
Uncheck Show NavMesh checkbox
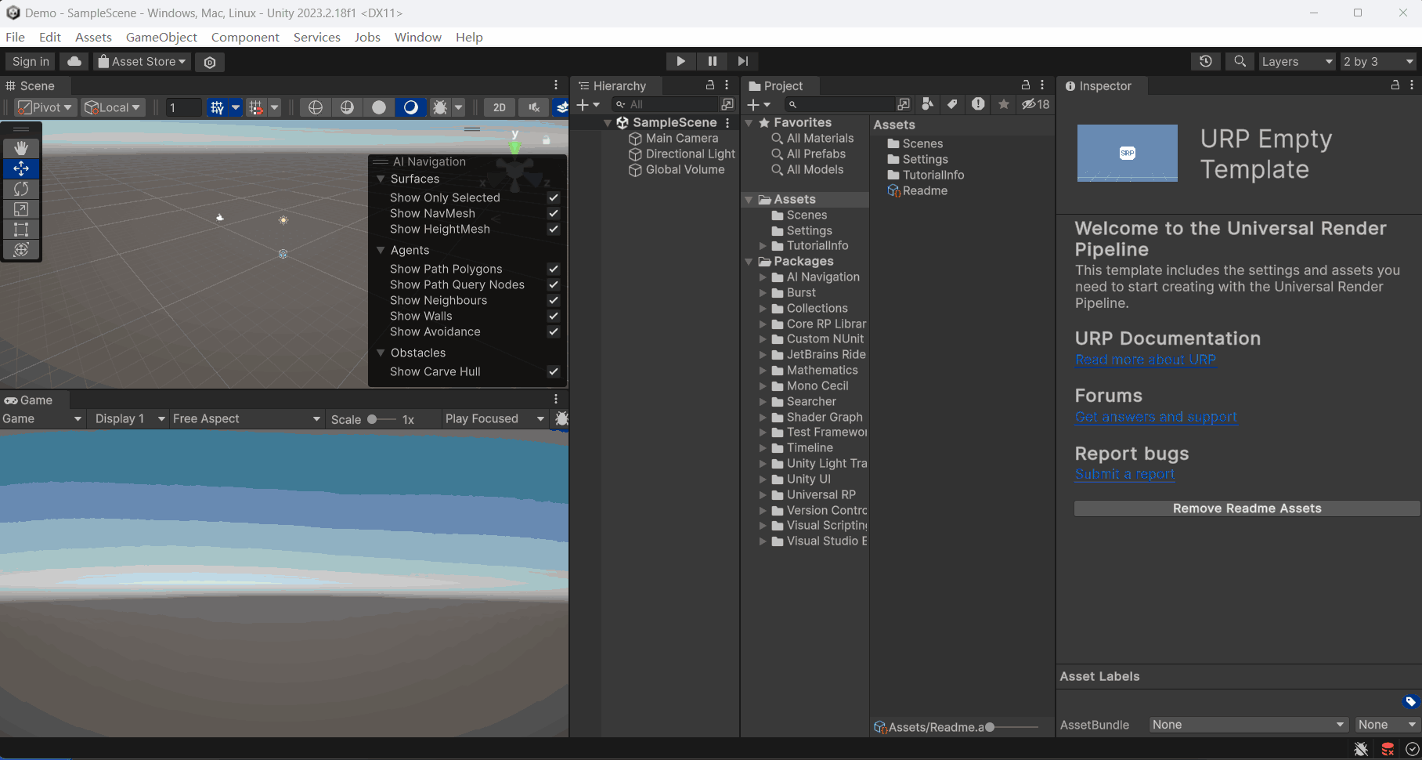click(554, 213)
